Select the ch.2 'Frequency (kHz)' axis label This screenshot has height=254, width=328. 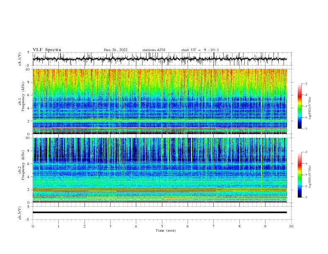[x=23, y=165]
